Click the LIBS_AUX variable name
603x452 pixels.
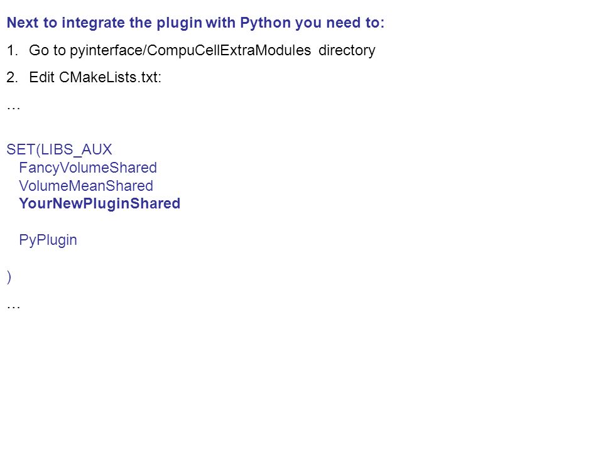pyautogui.click(x=76, y=149)
